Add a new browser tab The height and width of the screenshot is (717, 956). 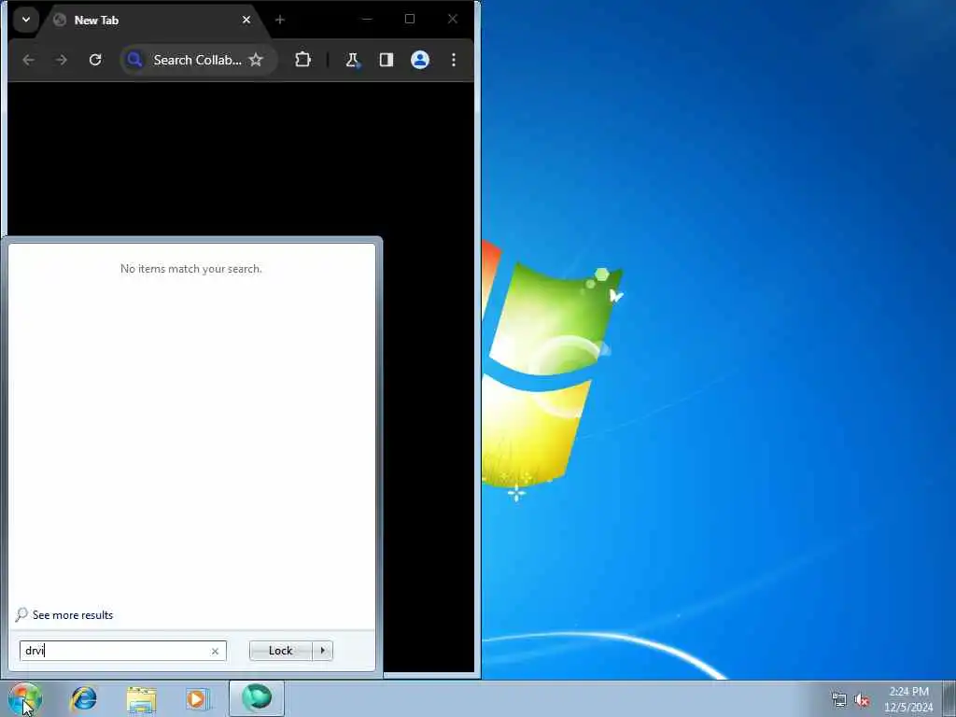[280, 21]
